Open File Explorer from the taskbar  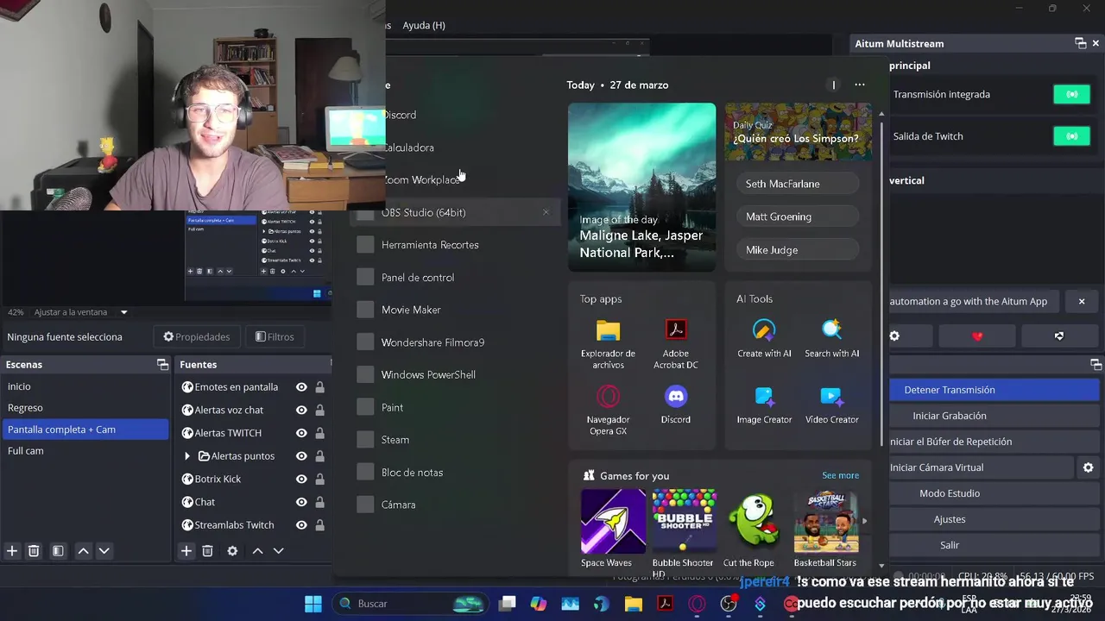[x=633, y=604]
